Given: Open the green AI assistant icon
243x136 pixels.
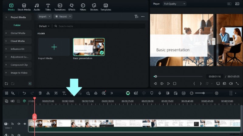Looking at the screenshot, I should pyautogui.click(x=128, y=93).
